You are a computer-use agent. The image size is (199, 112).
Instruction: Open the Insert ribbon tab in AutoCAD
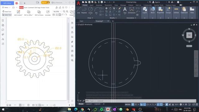pos(91,5)
